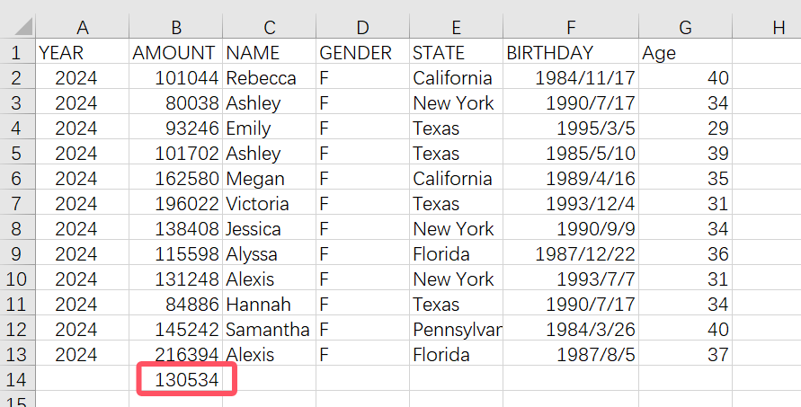Select the Samantha name cell
Image resolution: width=801 pixels, height=407 pixels.
click(x=268, y=330)
